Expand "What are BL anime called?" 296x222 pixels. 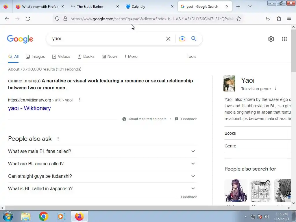(x=102, y=164)
